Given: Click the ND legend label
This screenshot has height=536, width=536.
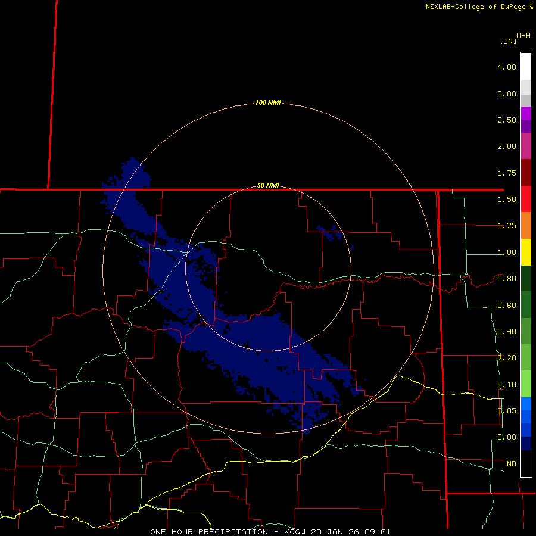Looking at the screenshot, I should [x=512, y=463].
